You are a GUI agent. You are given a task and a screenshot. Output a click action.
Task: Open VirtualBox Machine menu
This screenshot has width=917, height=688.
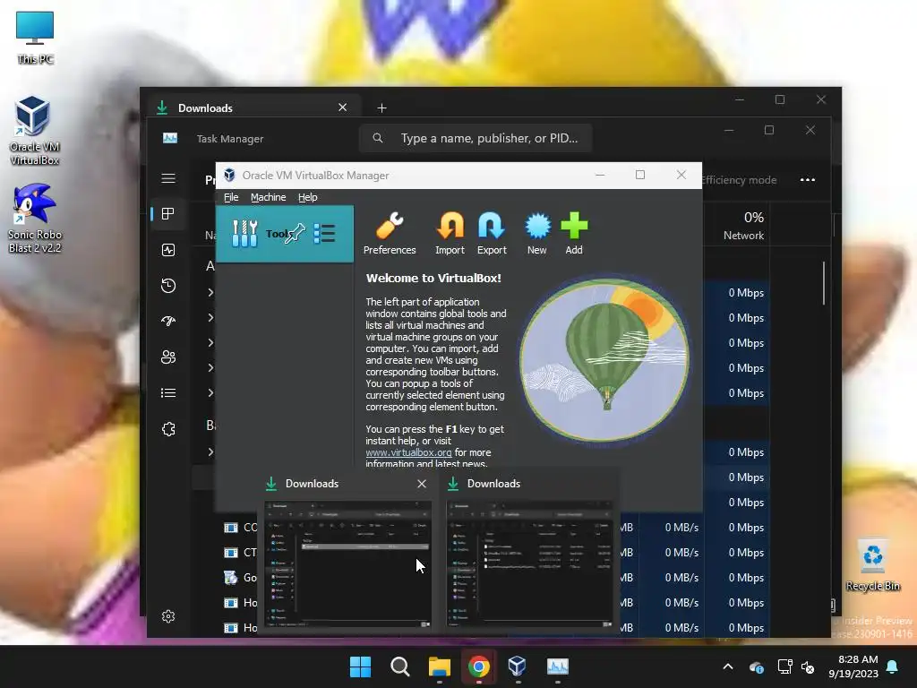[269, 197]
